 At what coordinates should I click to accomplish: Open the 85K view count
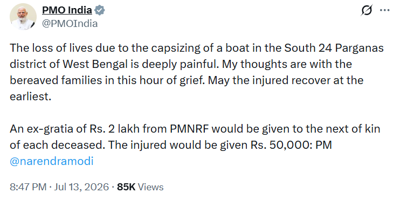coord(126,187)
